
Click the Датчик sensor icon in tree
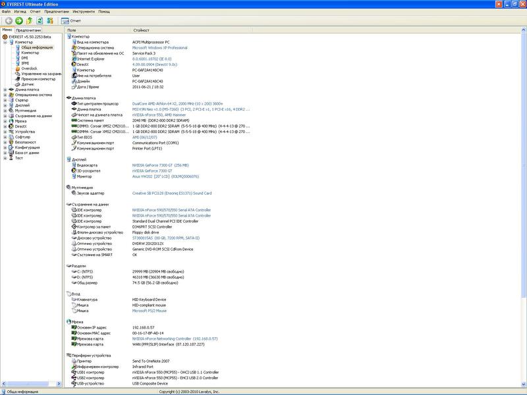tap(18, 84)
